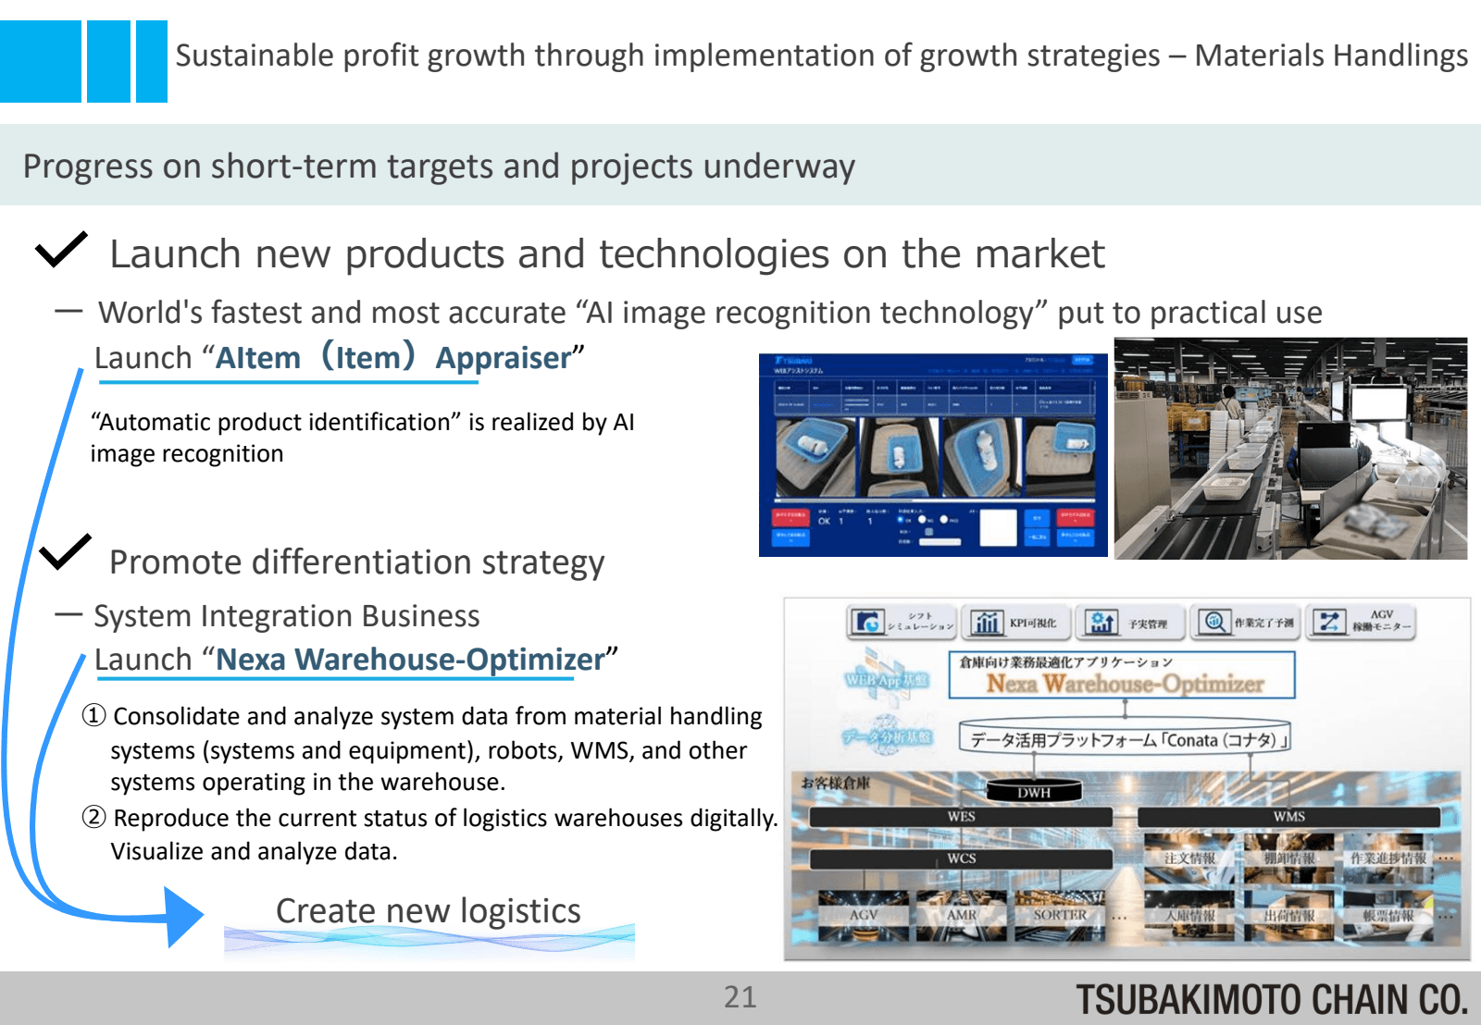The image size is (1481, 1025).
Task: Click the "World's fastest and most accurate" line
Action: pos(711,313)
